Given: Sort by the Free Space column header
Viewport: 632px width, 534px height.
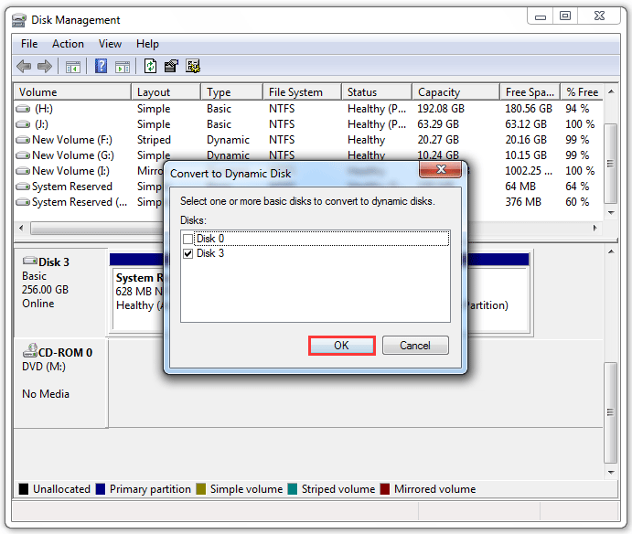Looking at the screenshot, I should pos(530,92).
